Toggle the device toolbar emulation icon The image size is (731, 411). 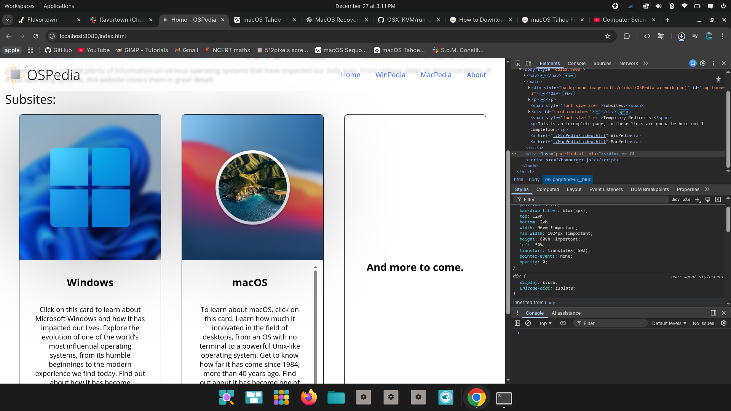(528, 64)
